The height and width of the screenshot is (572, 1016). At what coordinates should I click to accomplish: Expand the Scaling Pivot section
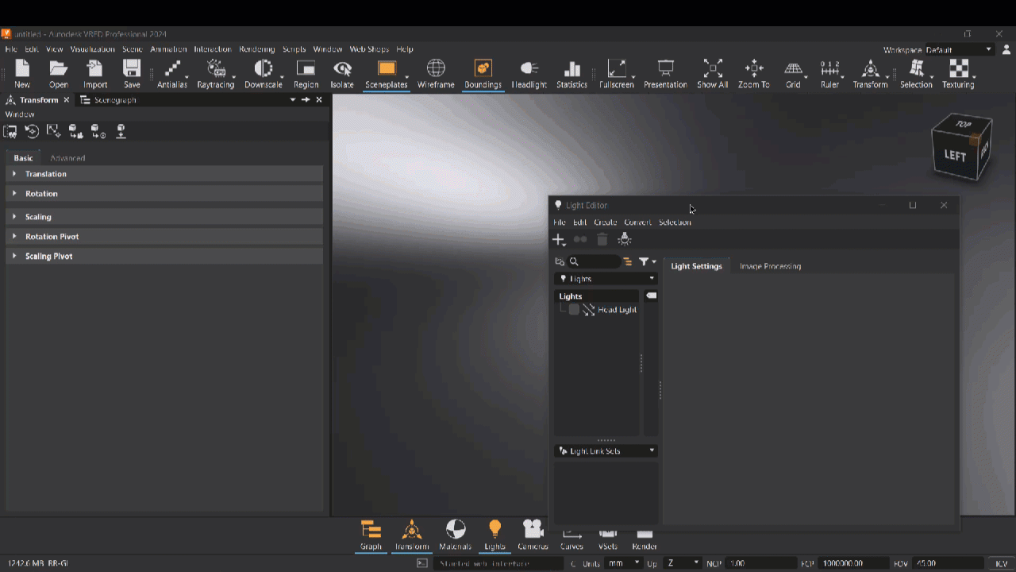click(x=164, y=257)
